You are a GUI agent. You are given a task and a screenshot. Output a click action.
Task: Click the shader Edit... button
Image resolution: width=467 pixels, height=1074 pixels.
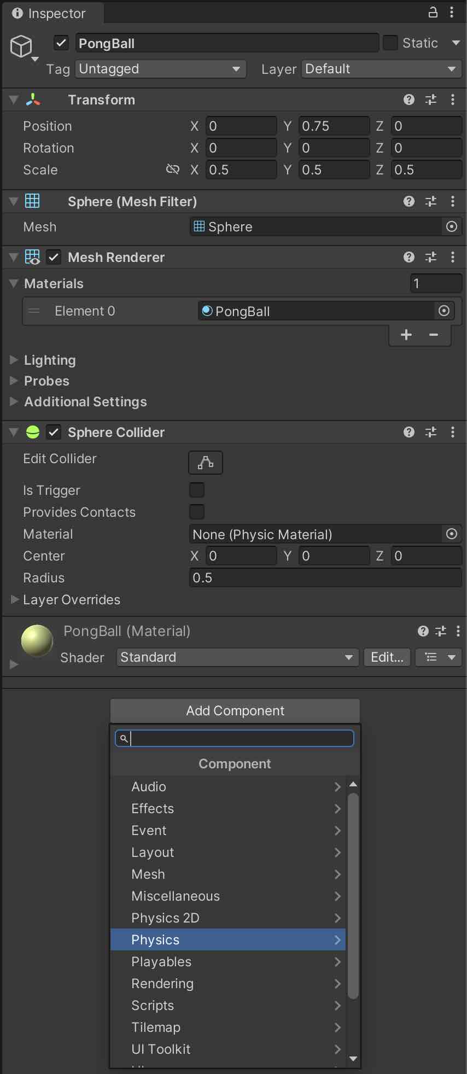click(x=387, y=657)
